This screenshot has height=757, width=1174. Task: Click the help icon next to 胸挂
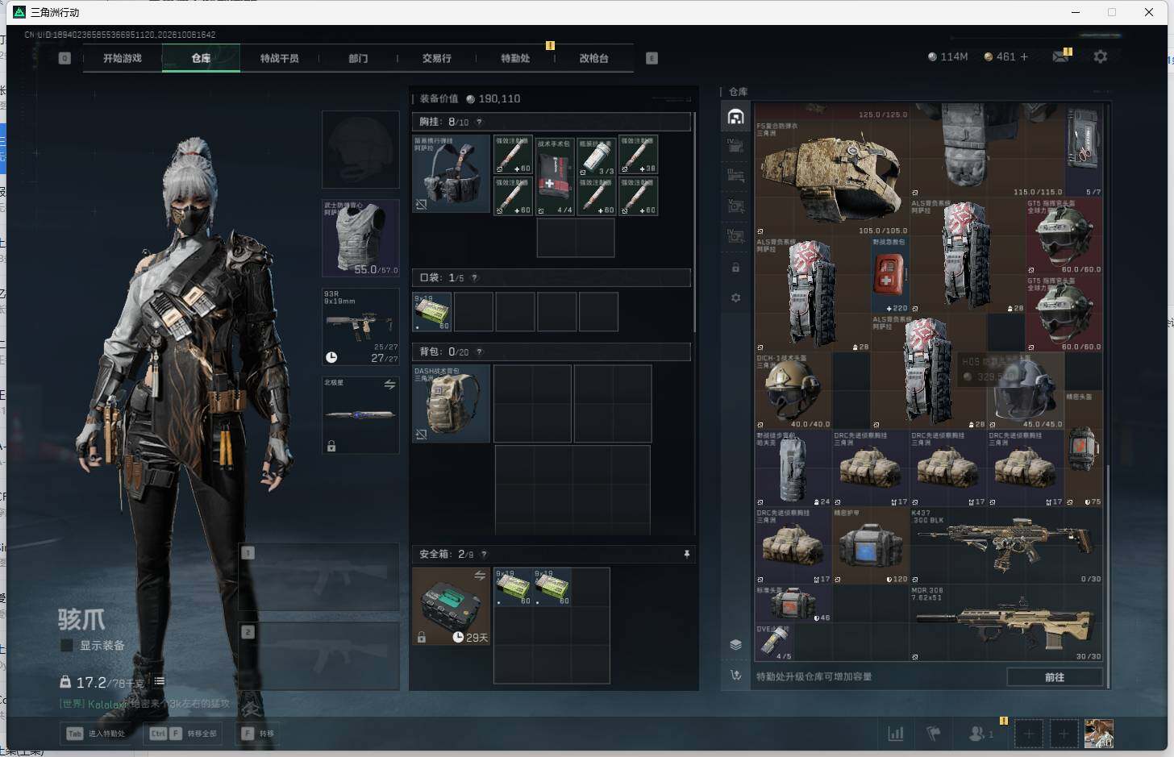(x=479, y=122)
